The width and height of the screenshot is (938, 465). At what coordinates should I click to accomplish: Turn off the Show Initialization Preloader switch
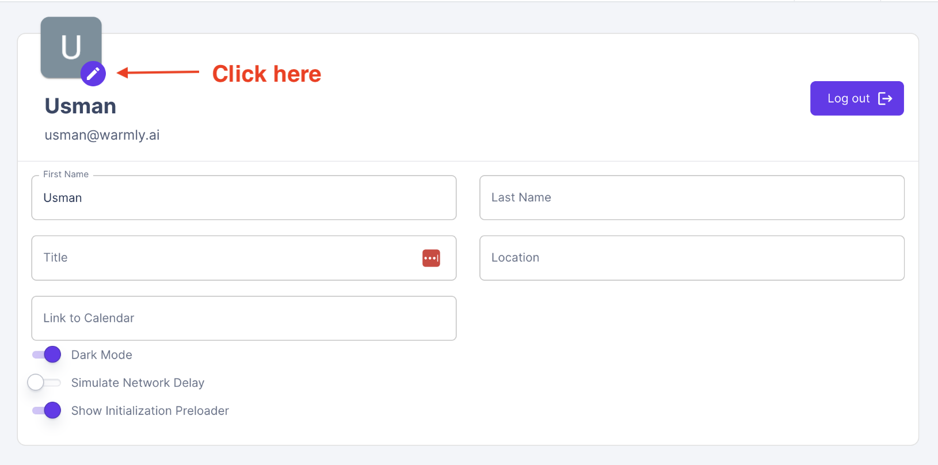(47, 410)
